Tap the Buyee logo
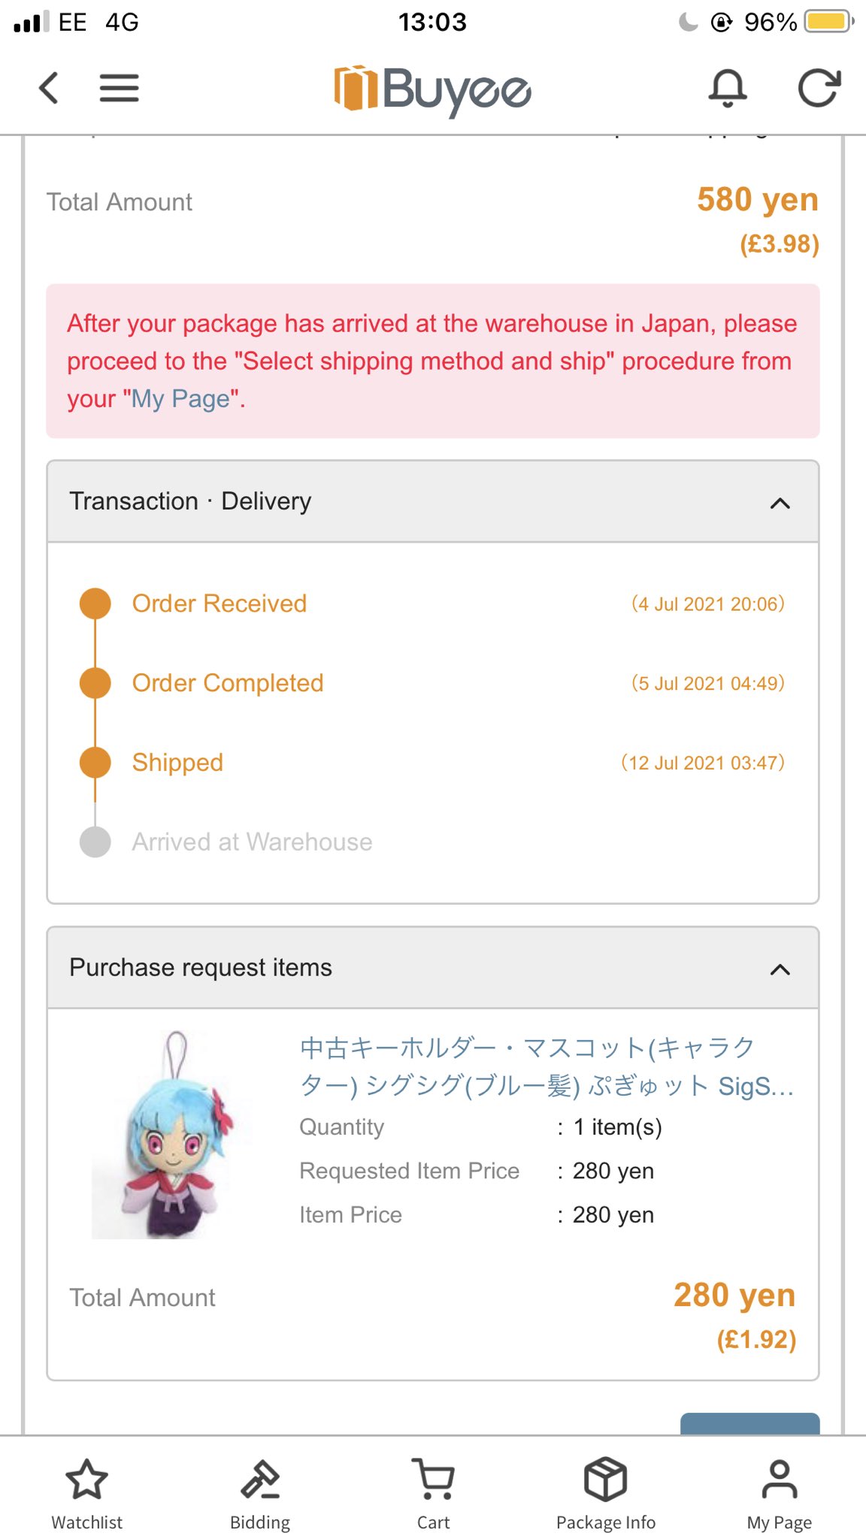Viewport: 866px width, 1539px height. [x=433, y=89]
